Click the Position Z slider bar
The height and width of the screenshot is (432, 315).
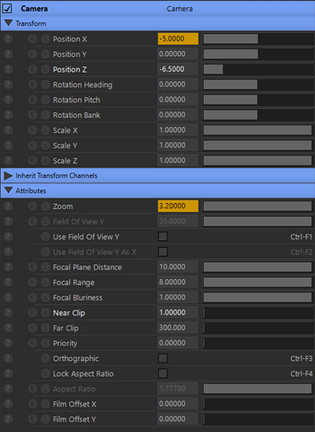pos(258,69)
